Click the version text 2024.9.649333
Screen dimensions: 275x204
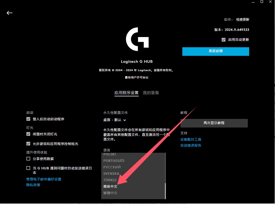pos(237,30)
